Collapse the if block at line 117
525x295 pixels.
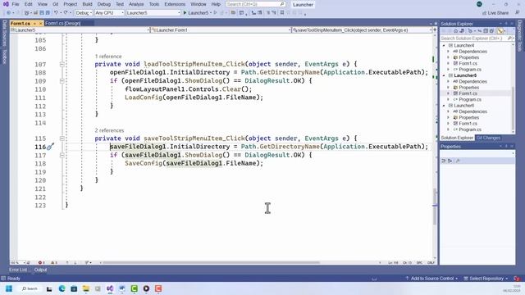pyautogui.click(x=62, y=155)
